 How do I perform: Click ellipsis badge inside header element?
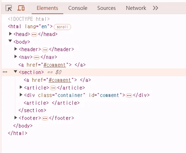point(45,50)
